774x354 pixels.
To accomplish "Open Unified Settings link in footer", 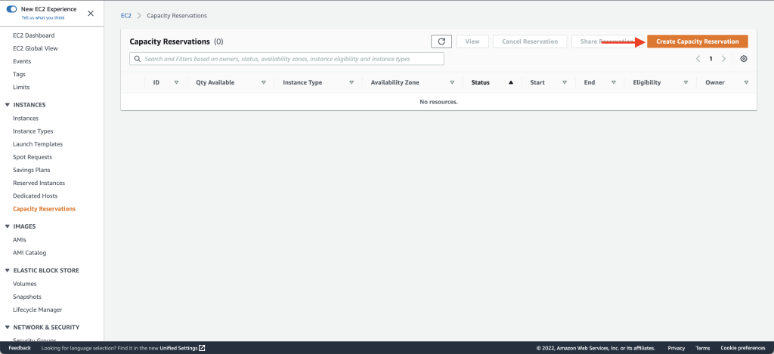I will [x=178, y=348].
